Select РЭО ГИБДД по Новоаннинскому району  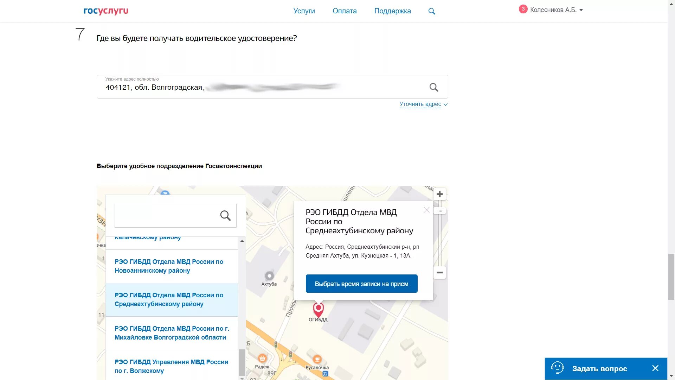click(x=169, y=266)
